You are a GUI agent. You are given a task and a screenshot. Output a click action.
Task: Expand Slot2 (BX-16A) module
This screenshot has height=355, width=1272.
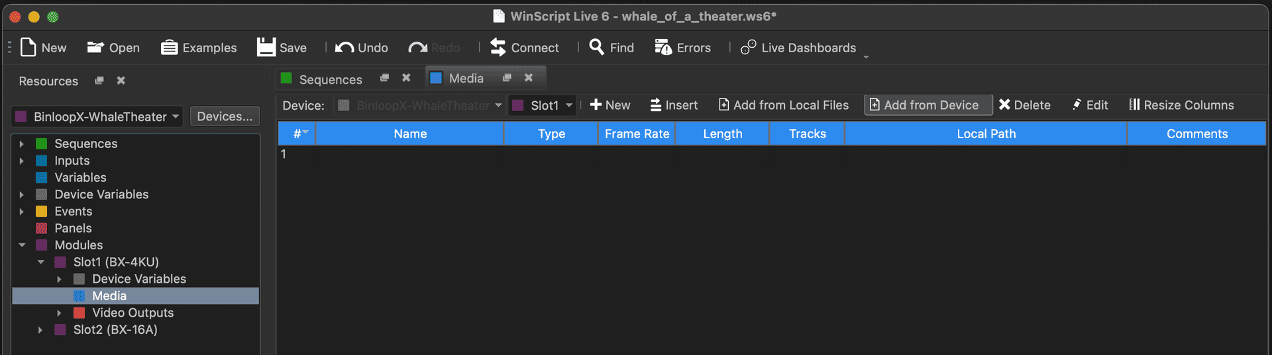(x=40, y=330)
